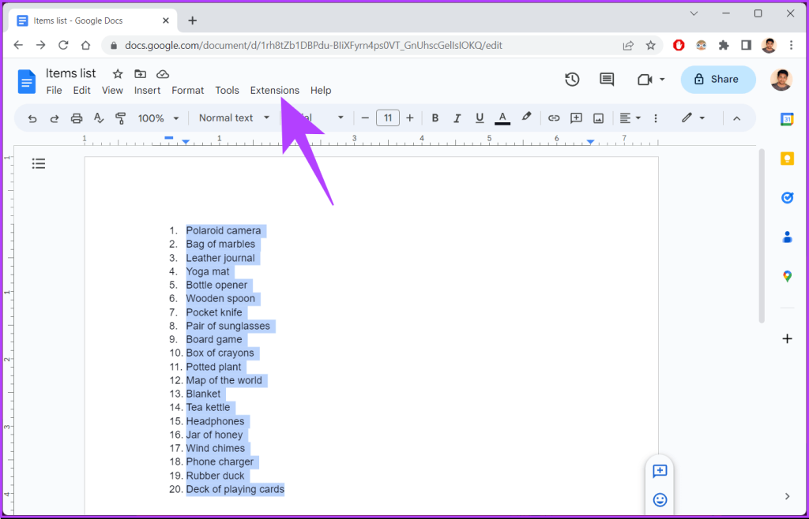
Task: Open the zoom level dropdown
Action: click(157, 118)
